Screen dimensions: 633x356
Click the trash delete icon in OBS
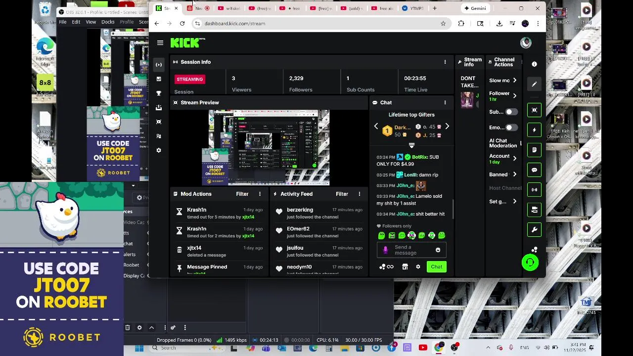pyautogui.click(x=127, y=327)
